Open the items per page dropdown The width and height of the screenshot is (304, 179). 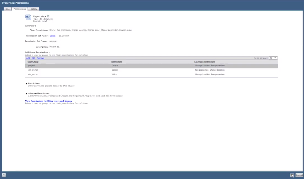pos(273,58)
